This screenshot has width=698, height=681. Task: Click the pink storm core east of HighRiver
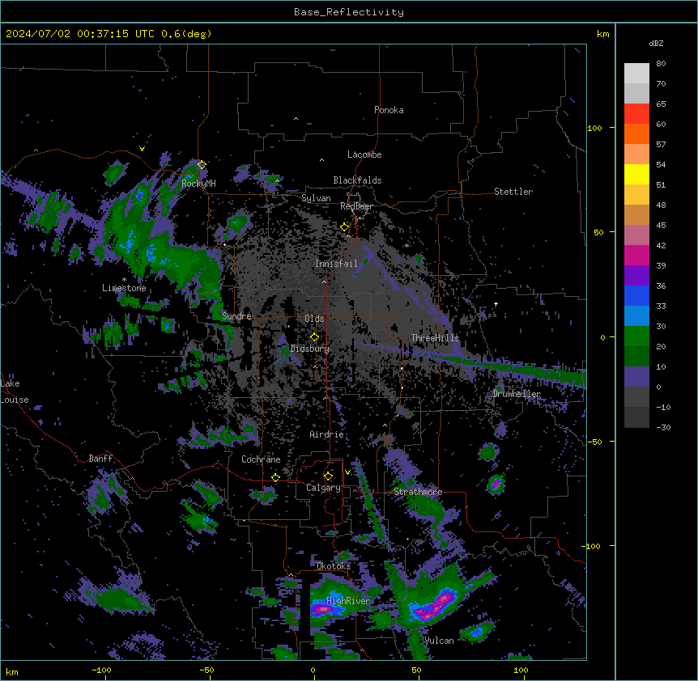(x=434, y=606)
